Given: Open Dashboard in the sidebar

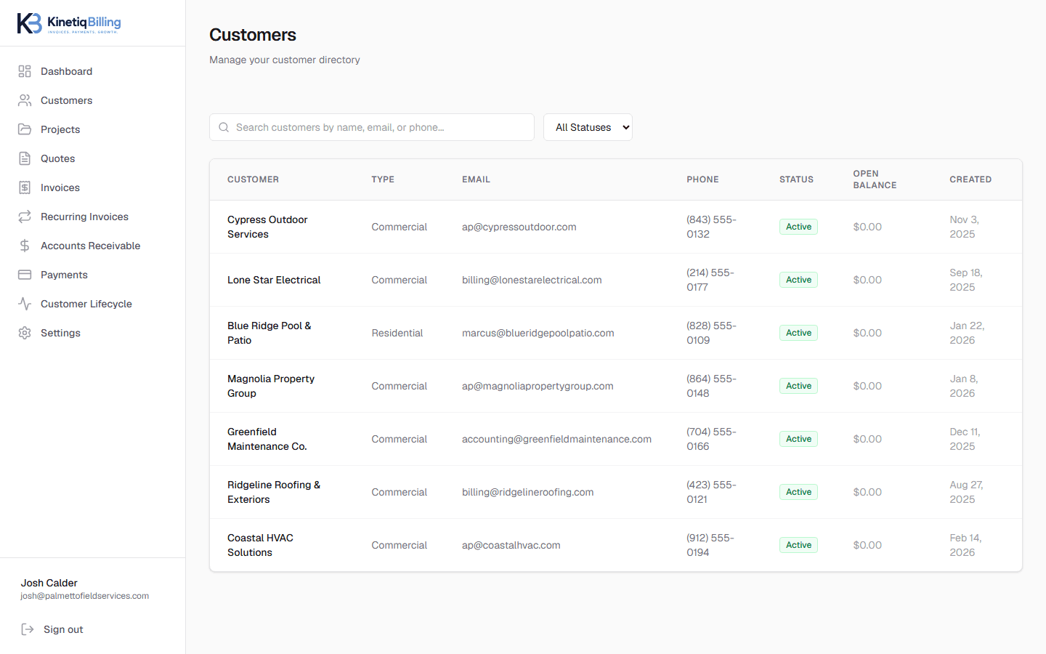Looking at the screenshot, I should pyautogui.click(x=93, y=71).
